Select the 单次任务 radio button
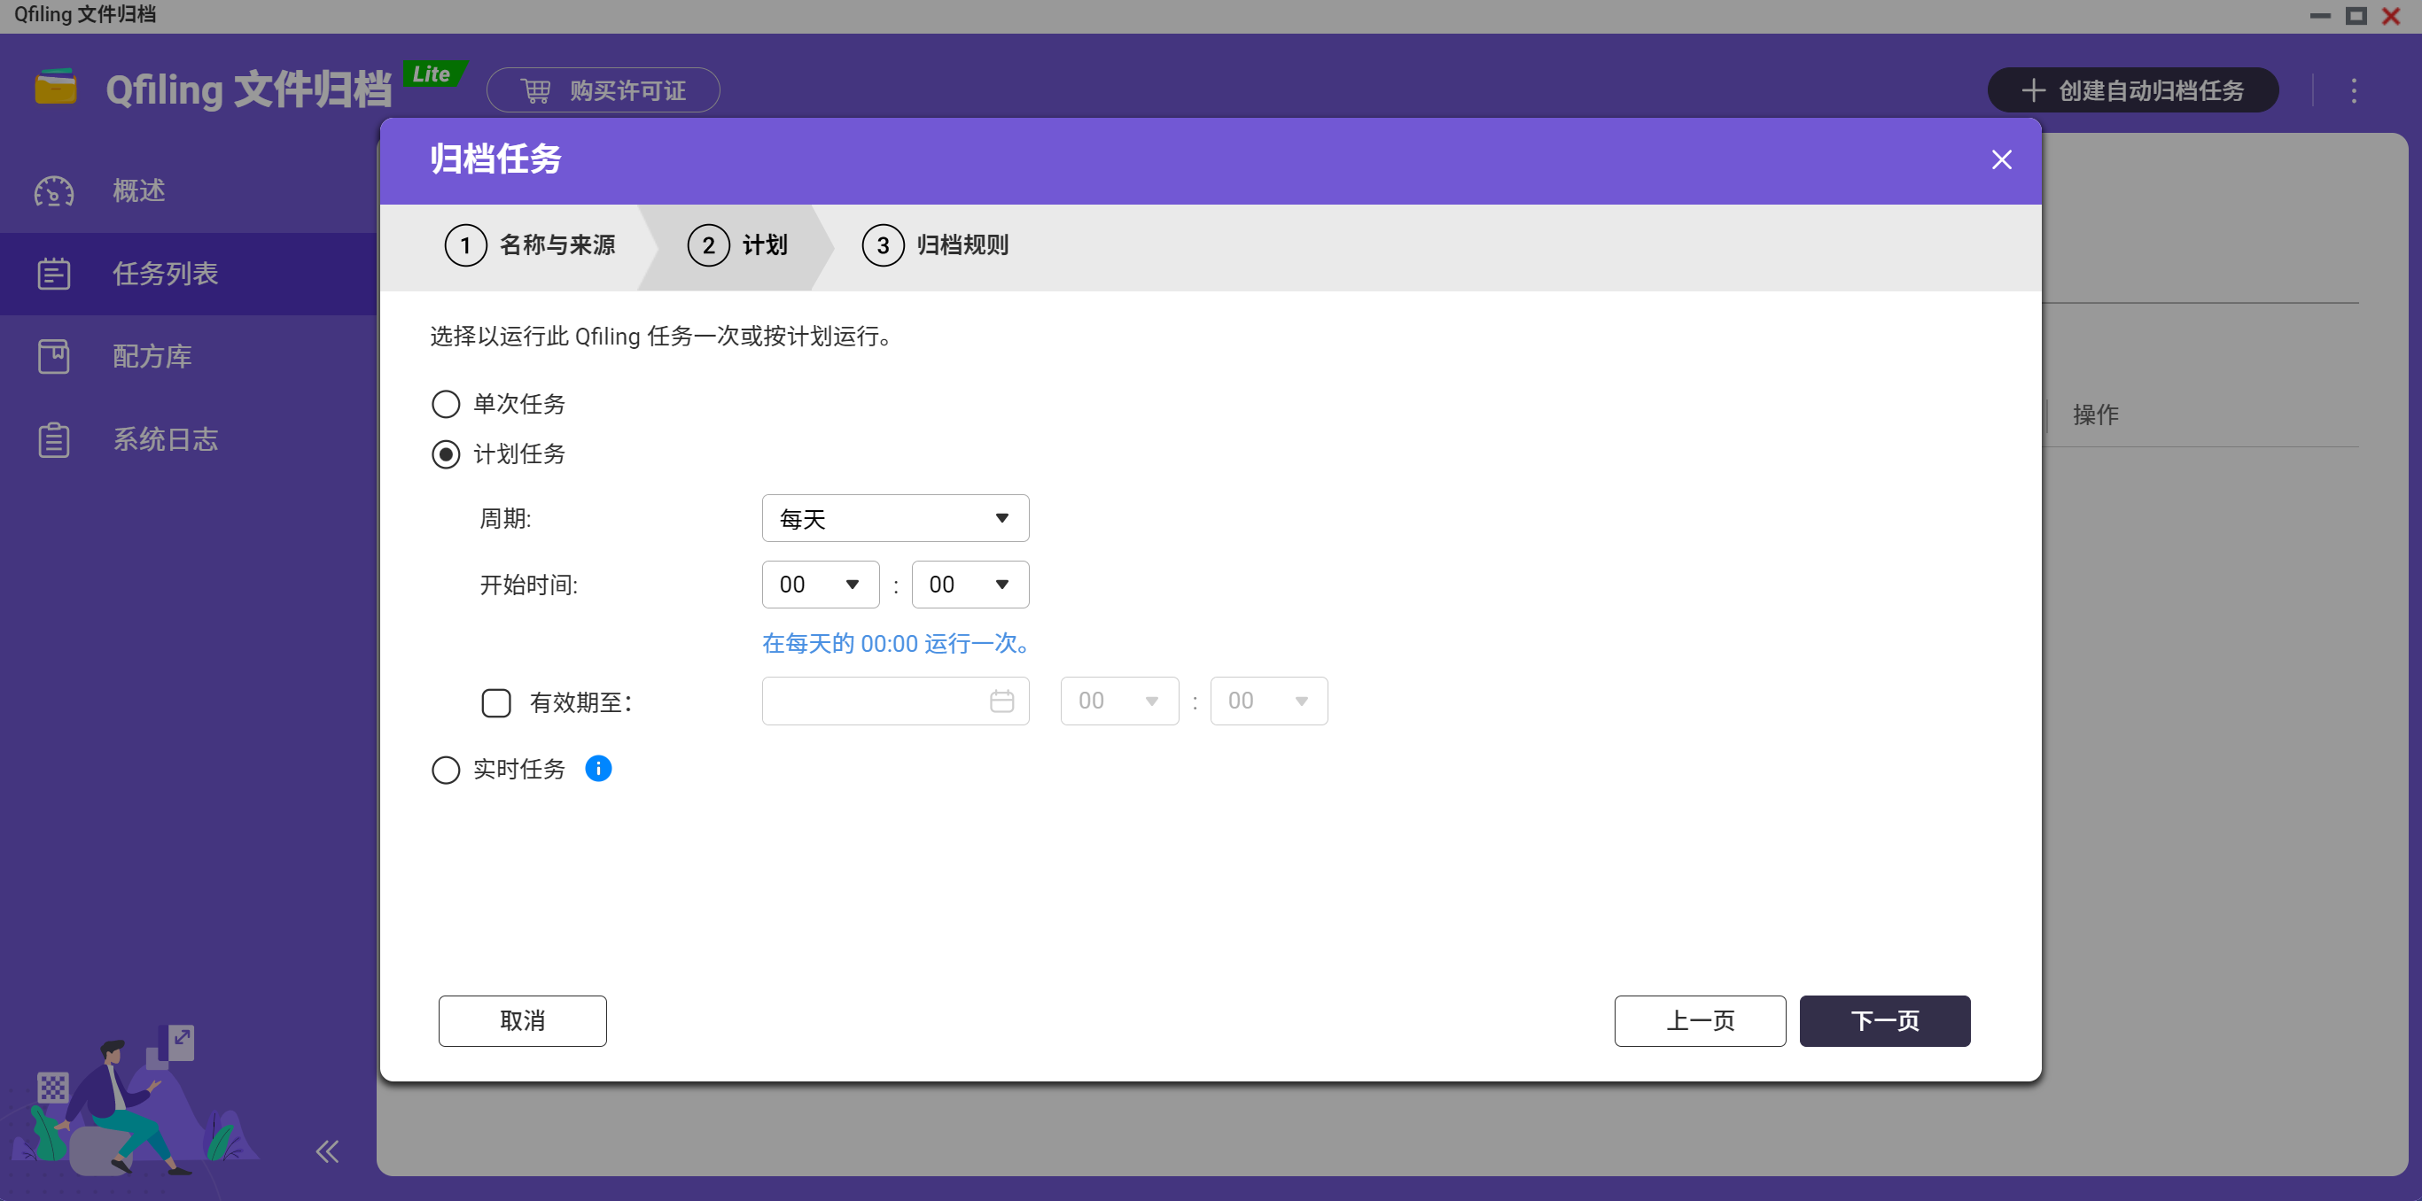The height and width of the screenshot is (1201, 2422). click(x=446, y=404)
